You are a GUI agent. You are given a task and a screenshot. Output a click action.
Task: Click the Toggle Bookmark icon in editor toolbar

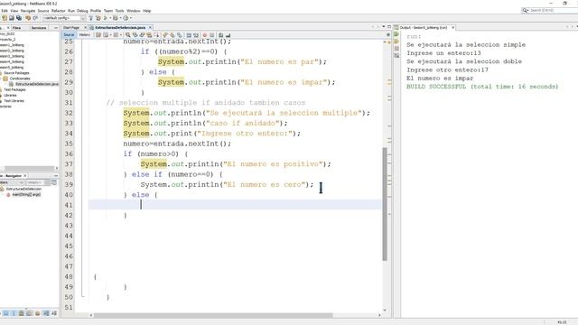(180, 35)
